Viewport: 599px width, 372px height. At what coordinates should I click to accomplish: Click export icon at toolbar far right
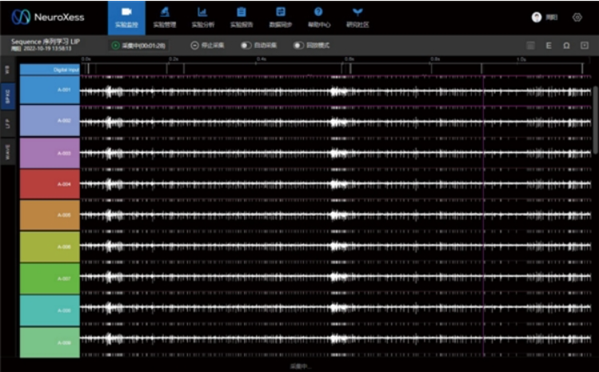[x=585, y=46]
